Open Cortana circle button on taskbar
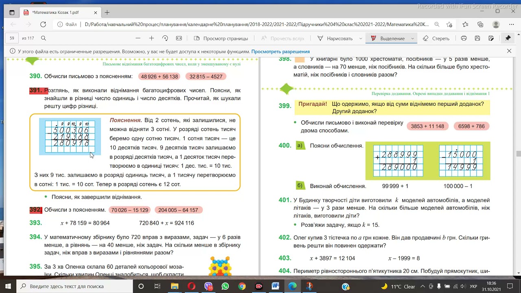 tap(141, 286)
